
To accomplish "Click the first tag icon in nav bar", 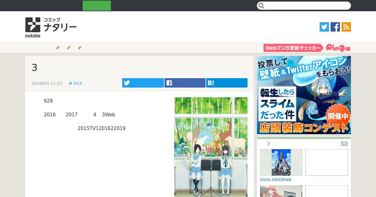I will coord(58,48).
